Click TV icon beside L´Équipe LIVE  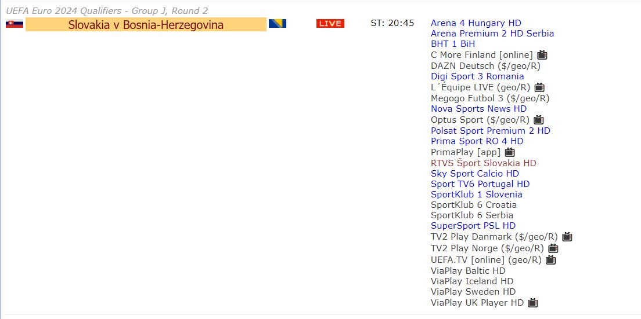(539, 87)
